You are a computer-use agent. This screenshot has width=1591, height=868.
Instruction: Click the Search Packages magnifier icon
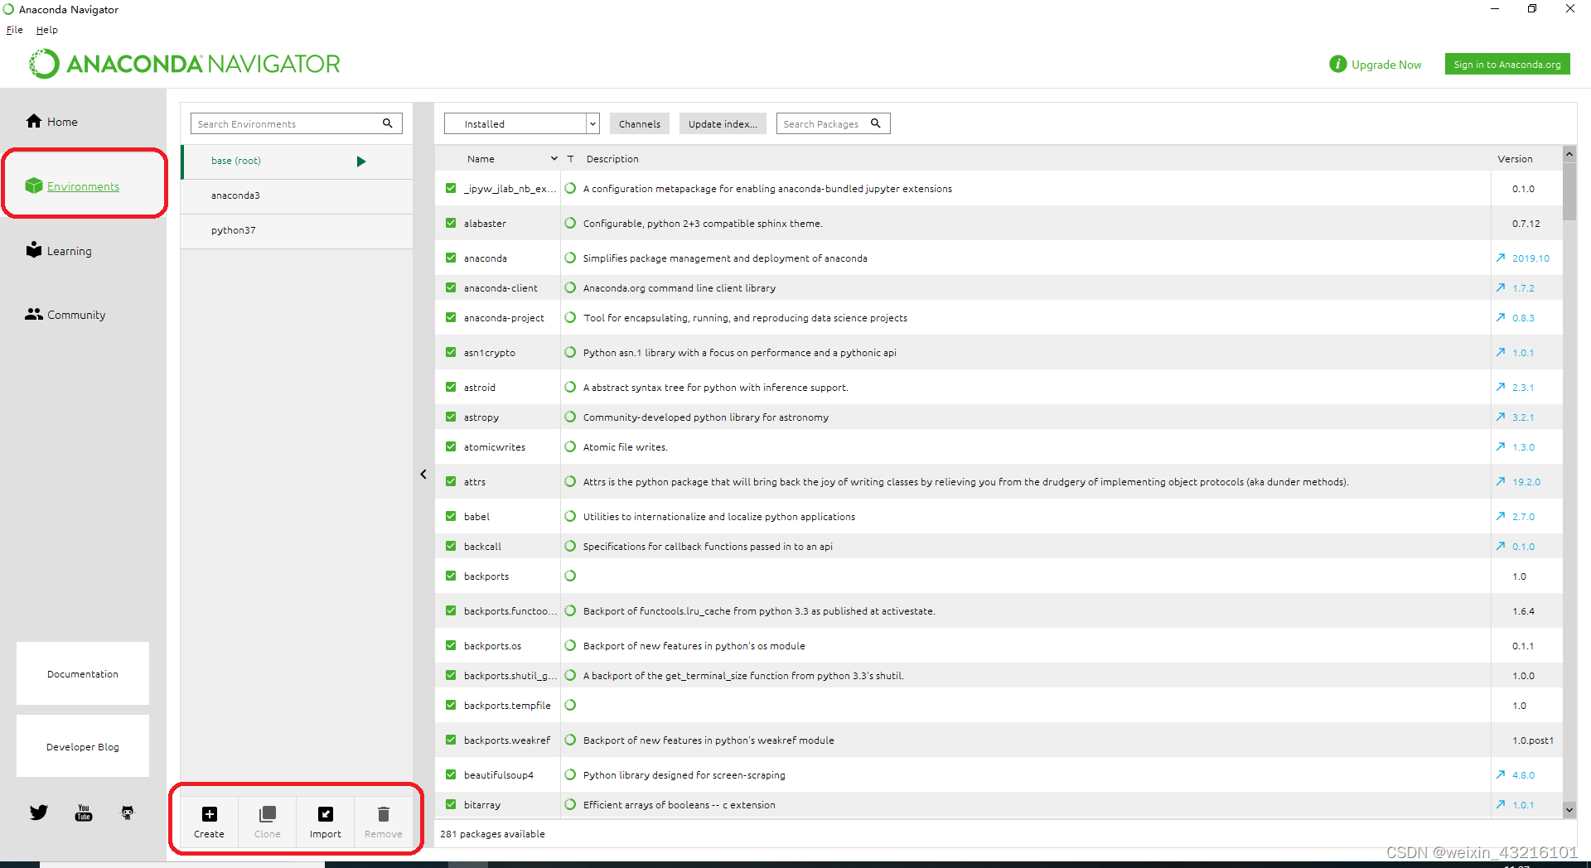click(x=876, y=123)
